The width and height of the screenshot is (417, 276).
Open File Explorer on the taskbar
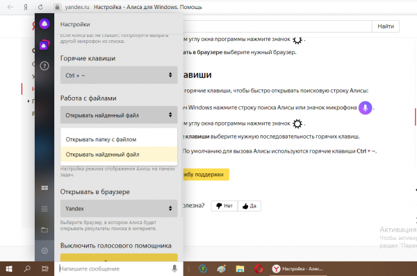pos(240,269)
